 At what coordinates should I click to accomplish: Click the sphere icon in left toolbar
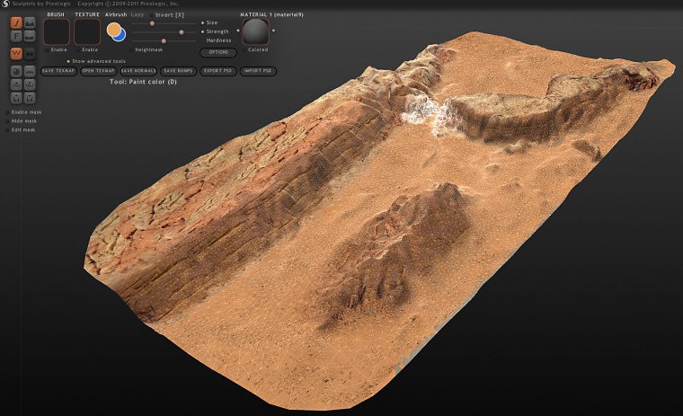point(16,69)
